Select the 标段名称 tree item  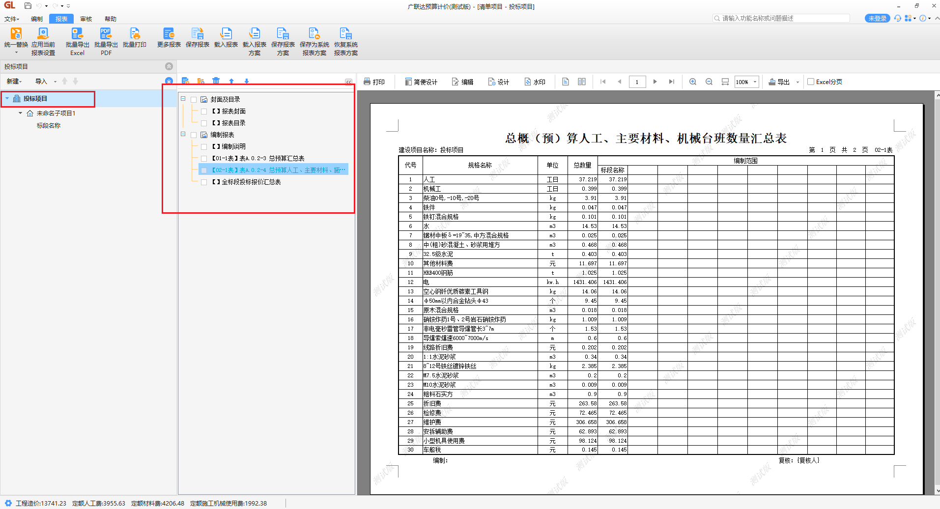coord(49,126)
